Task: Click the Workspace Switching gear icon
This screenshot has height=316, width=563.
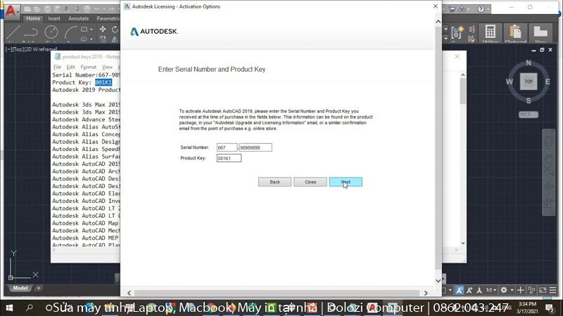Action: 504,290
